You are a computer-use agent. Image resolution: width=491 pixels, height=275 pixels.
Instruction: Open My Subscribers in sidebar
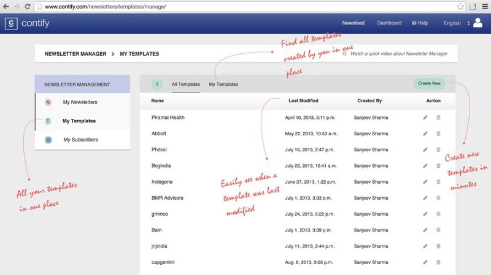tap(81, 140)
